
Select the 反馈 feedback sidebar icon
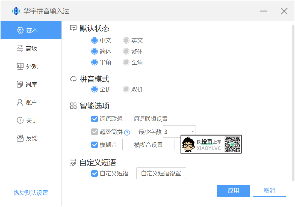click(x=20, y=138)
